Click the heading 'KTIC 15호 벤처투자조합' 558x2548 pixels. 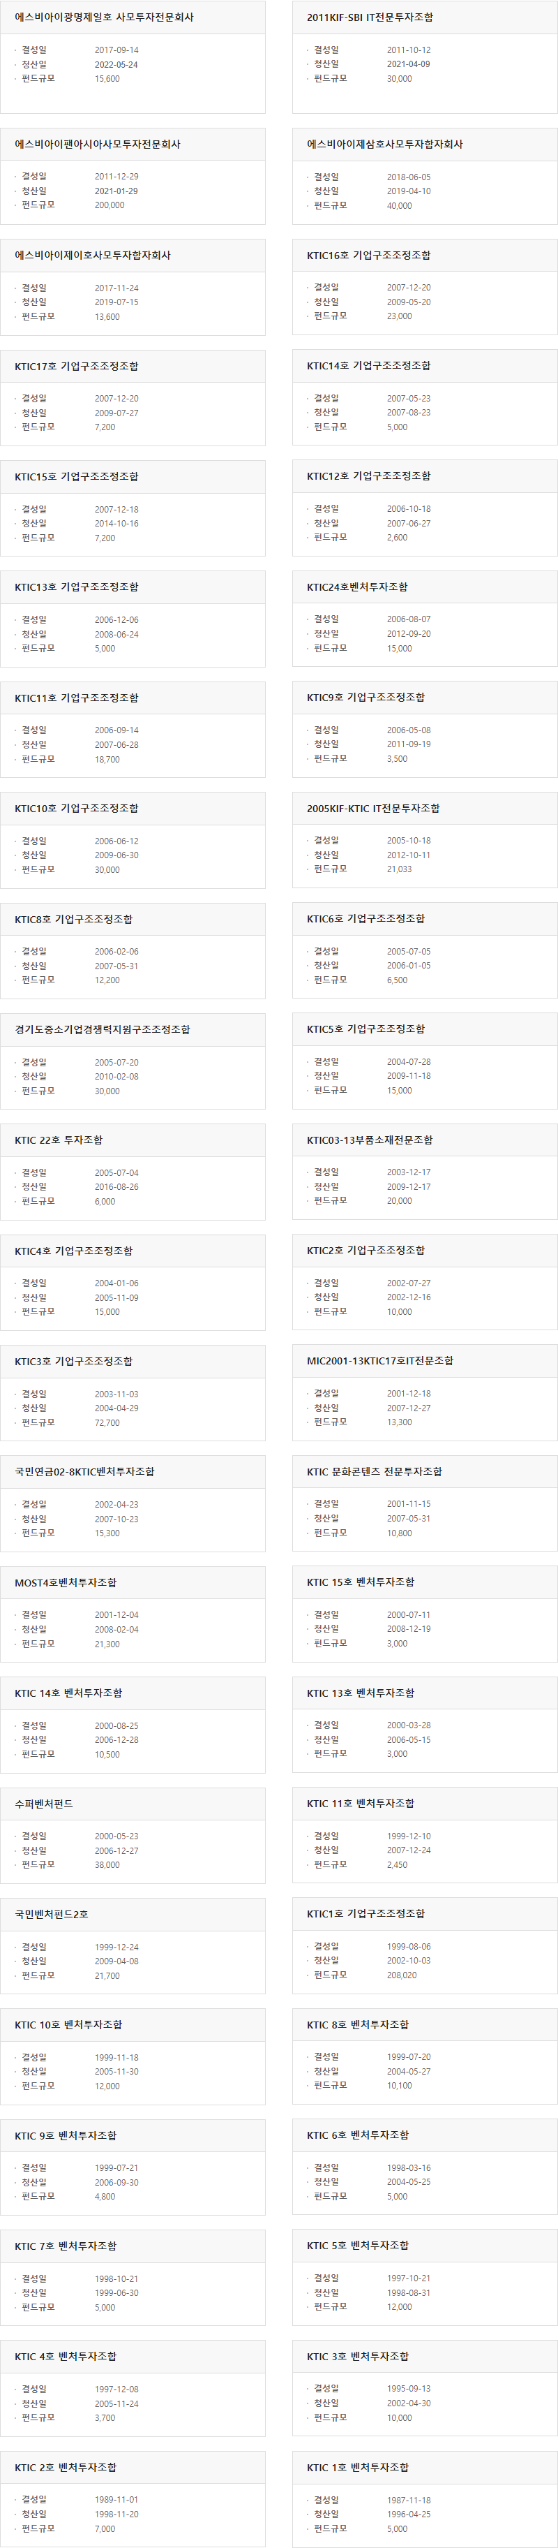(x=361, y=1582)
